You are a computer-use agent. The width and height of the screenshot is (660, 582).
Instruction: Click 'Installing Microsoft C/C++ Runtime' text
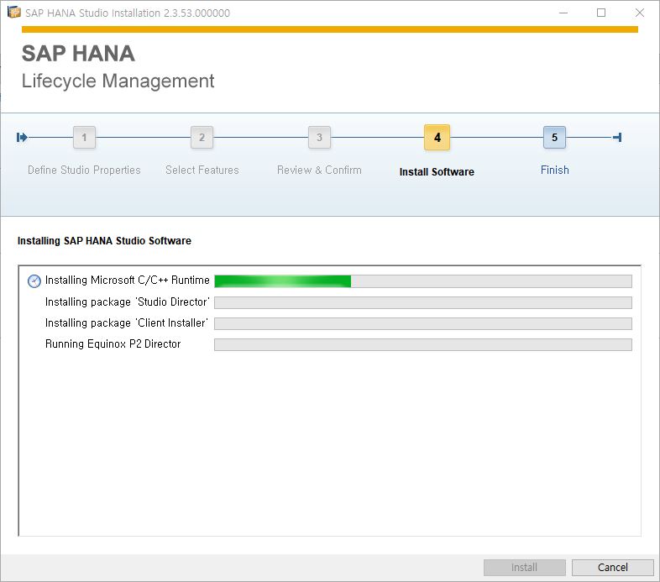point(127,281)
